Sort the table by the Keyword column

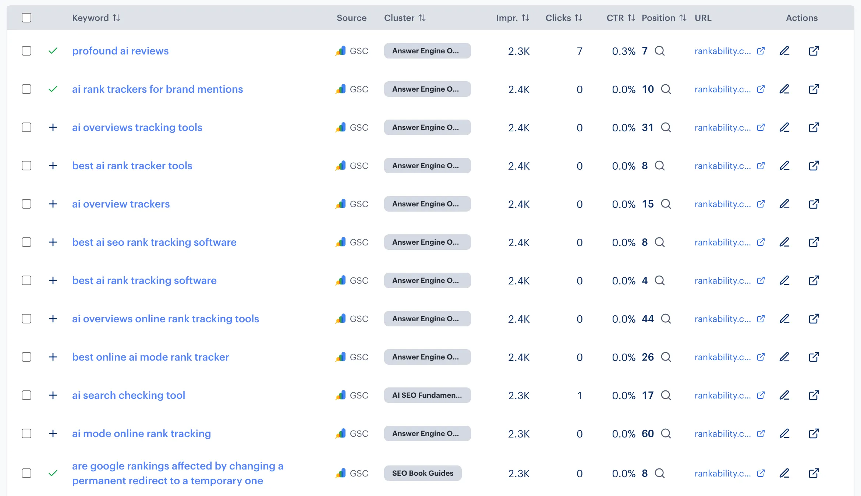point(96,18)
